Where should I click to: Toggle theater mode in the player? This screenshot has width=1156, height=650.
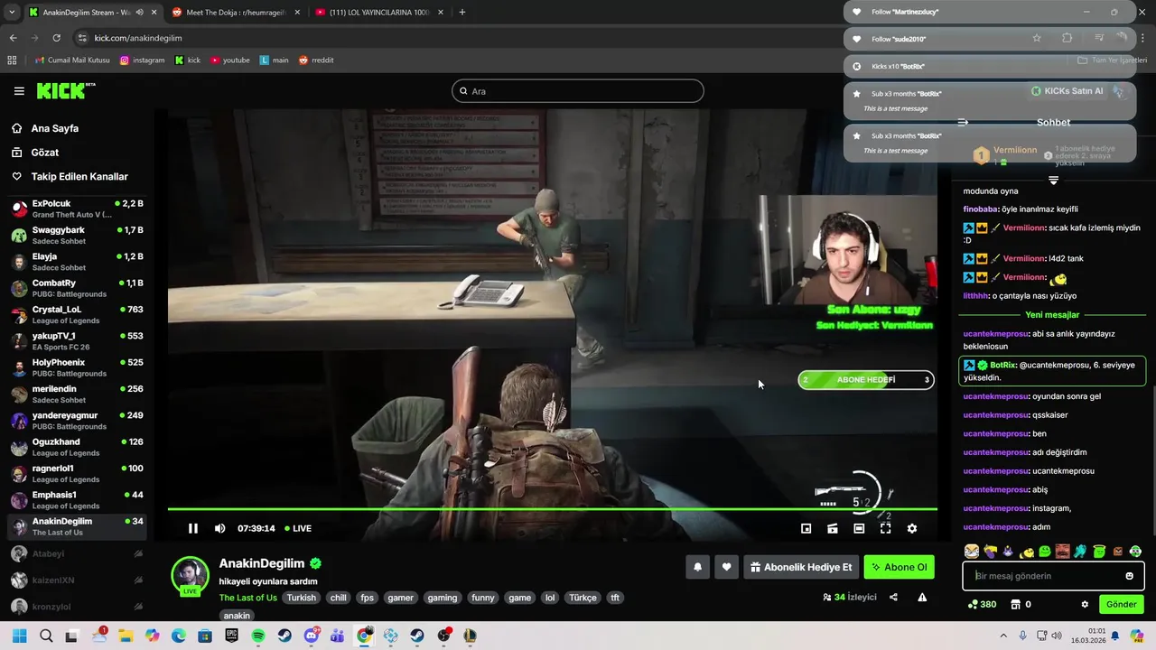(x=859, y=528)
